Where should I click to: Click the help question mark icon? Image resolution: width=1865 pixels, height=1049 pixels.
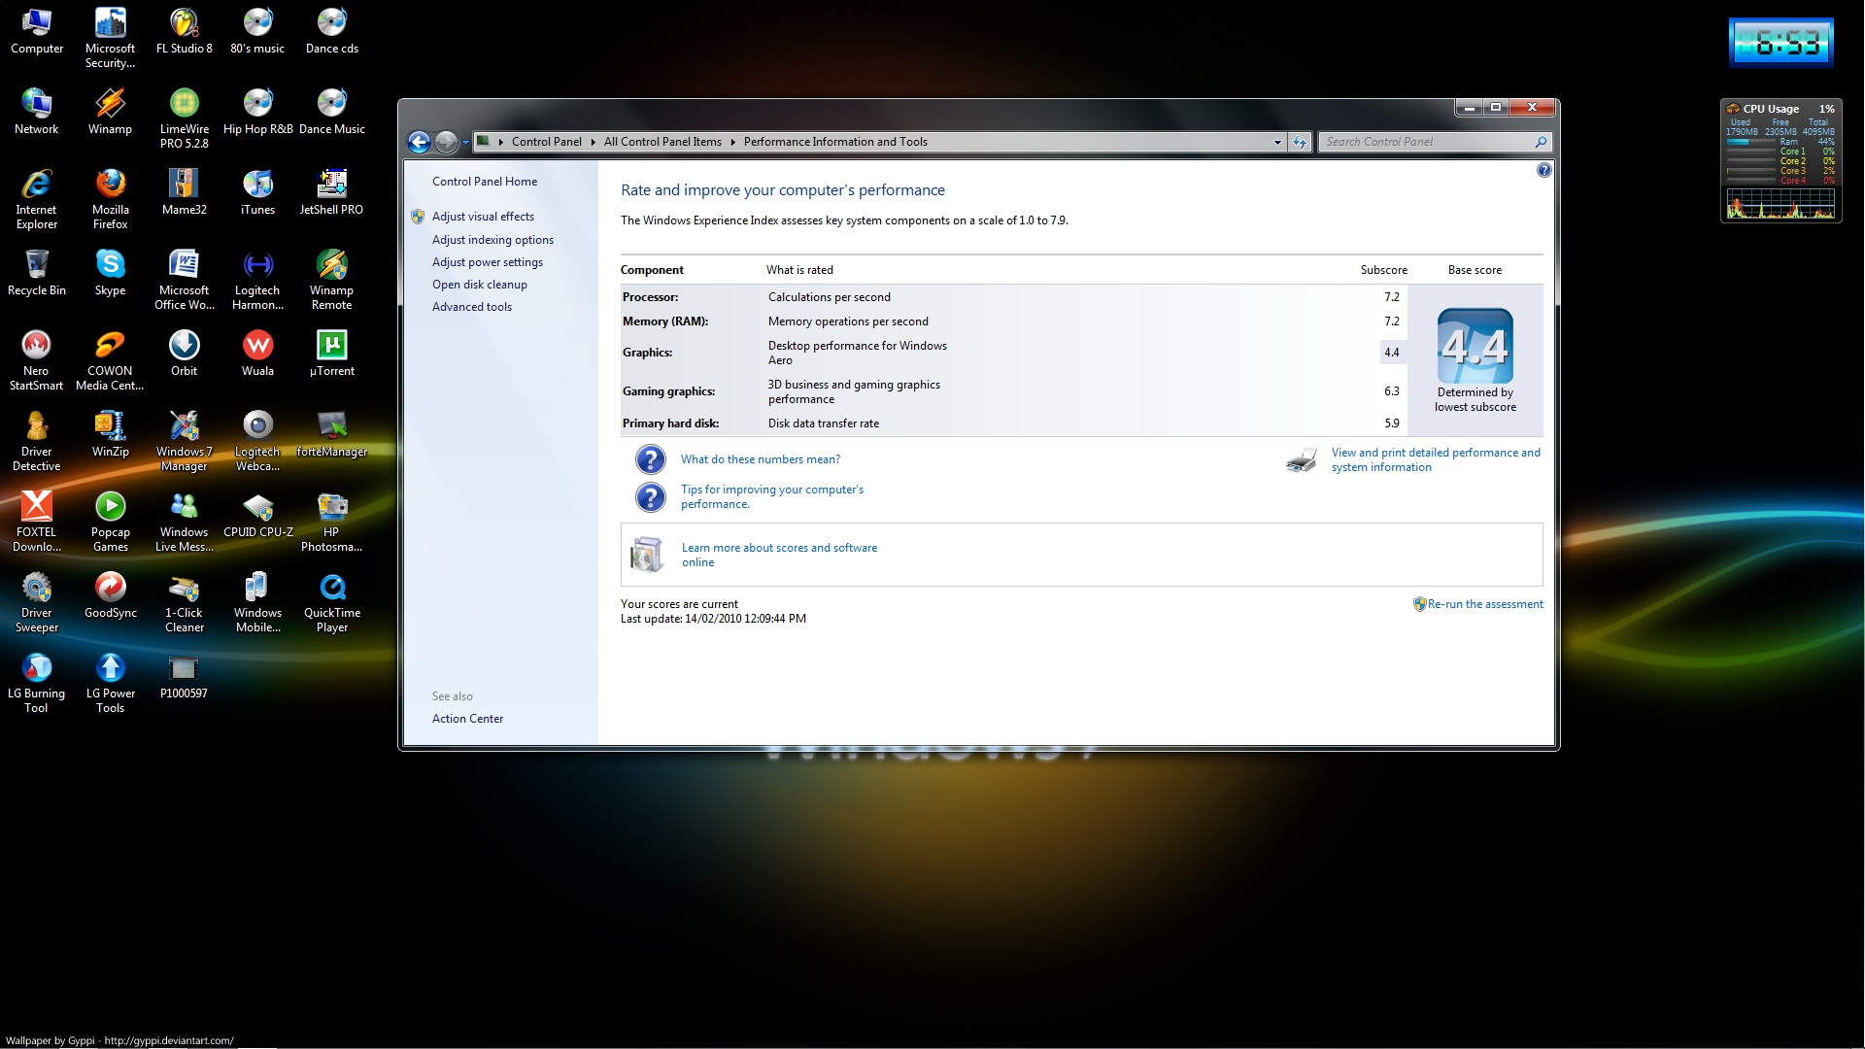(x=1543, y=170)
